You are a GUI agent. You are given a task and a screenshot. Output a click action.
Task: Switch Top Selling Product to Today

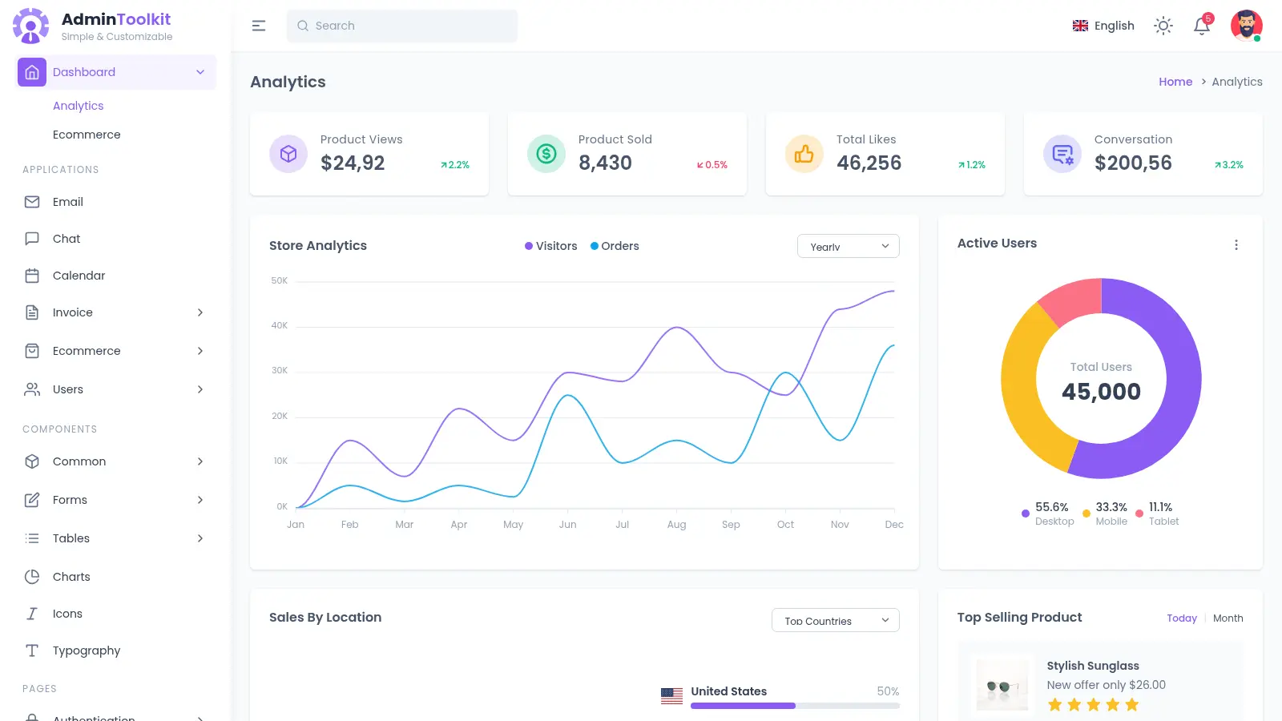[x=1182, y=618]
